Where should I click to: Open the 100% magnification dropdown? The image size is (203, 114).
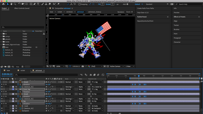click(x=60, y=66)
